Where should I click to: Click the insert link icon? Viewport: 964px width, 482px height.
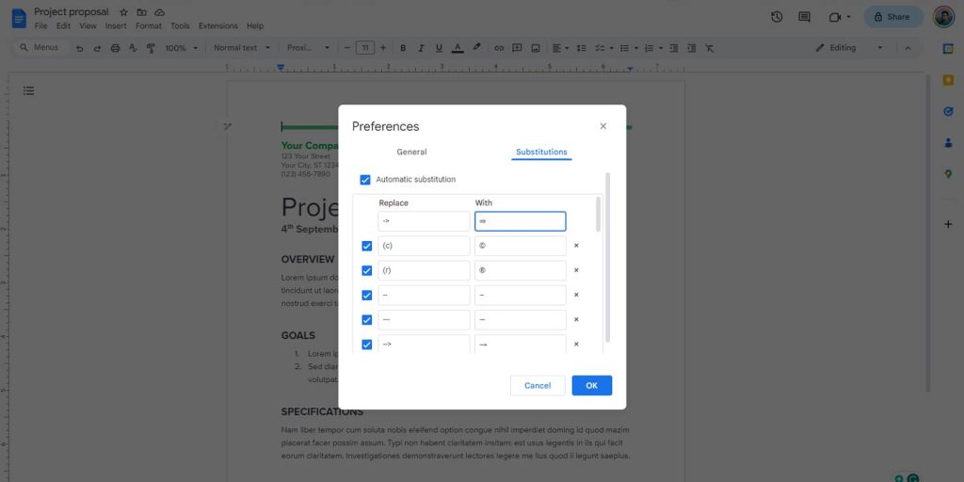click(x=499, y=48)
